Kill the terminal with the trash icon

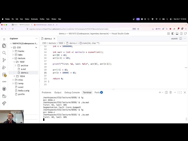171,93
